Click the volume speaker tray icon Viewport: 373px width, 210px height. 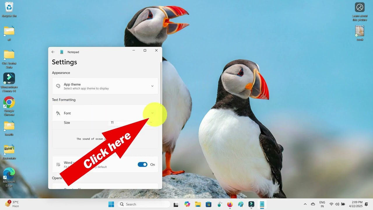coord(337,204)
